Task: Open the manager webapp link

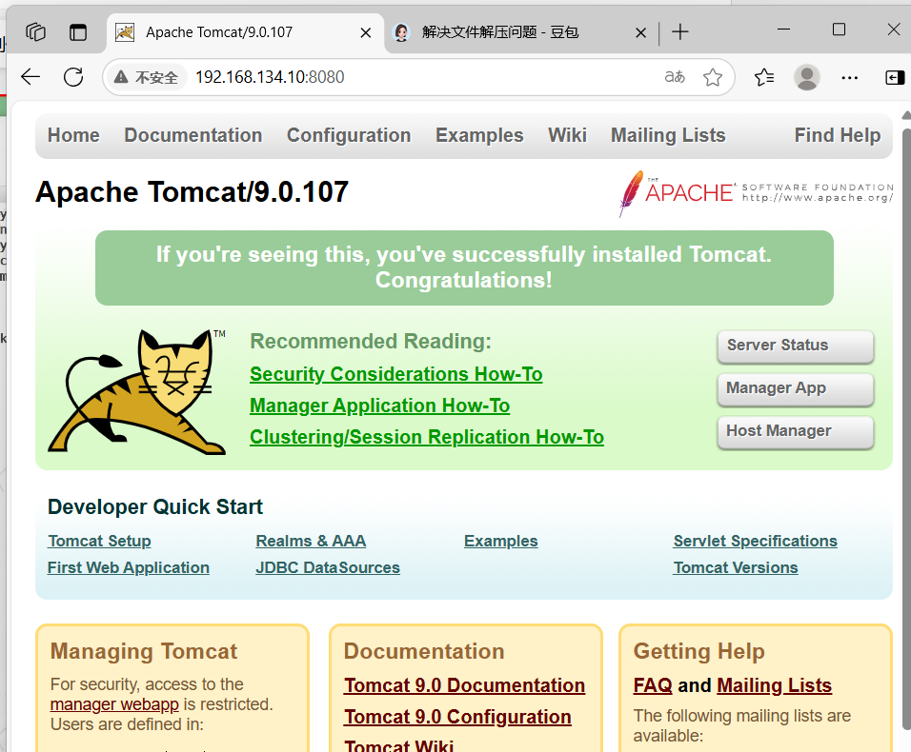Action: 114,704
